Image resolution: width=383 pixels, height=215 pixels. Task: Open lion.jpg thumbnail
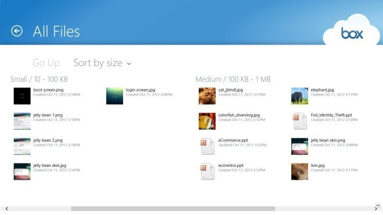point(299,172)
